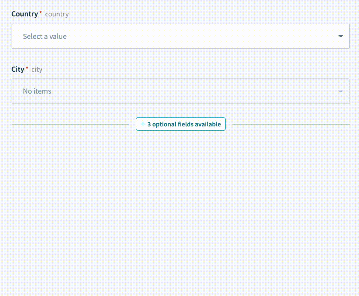Viewport: 359px width, 296px height.
Task: Click the plus icon for optional fields
Action: tap(143, 124)
